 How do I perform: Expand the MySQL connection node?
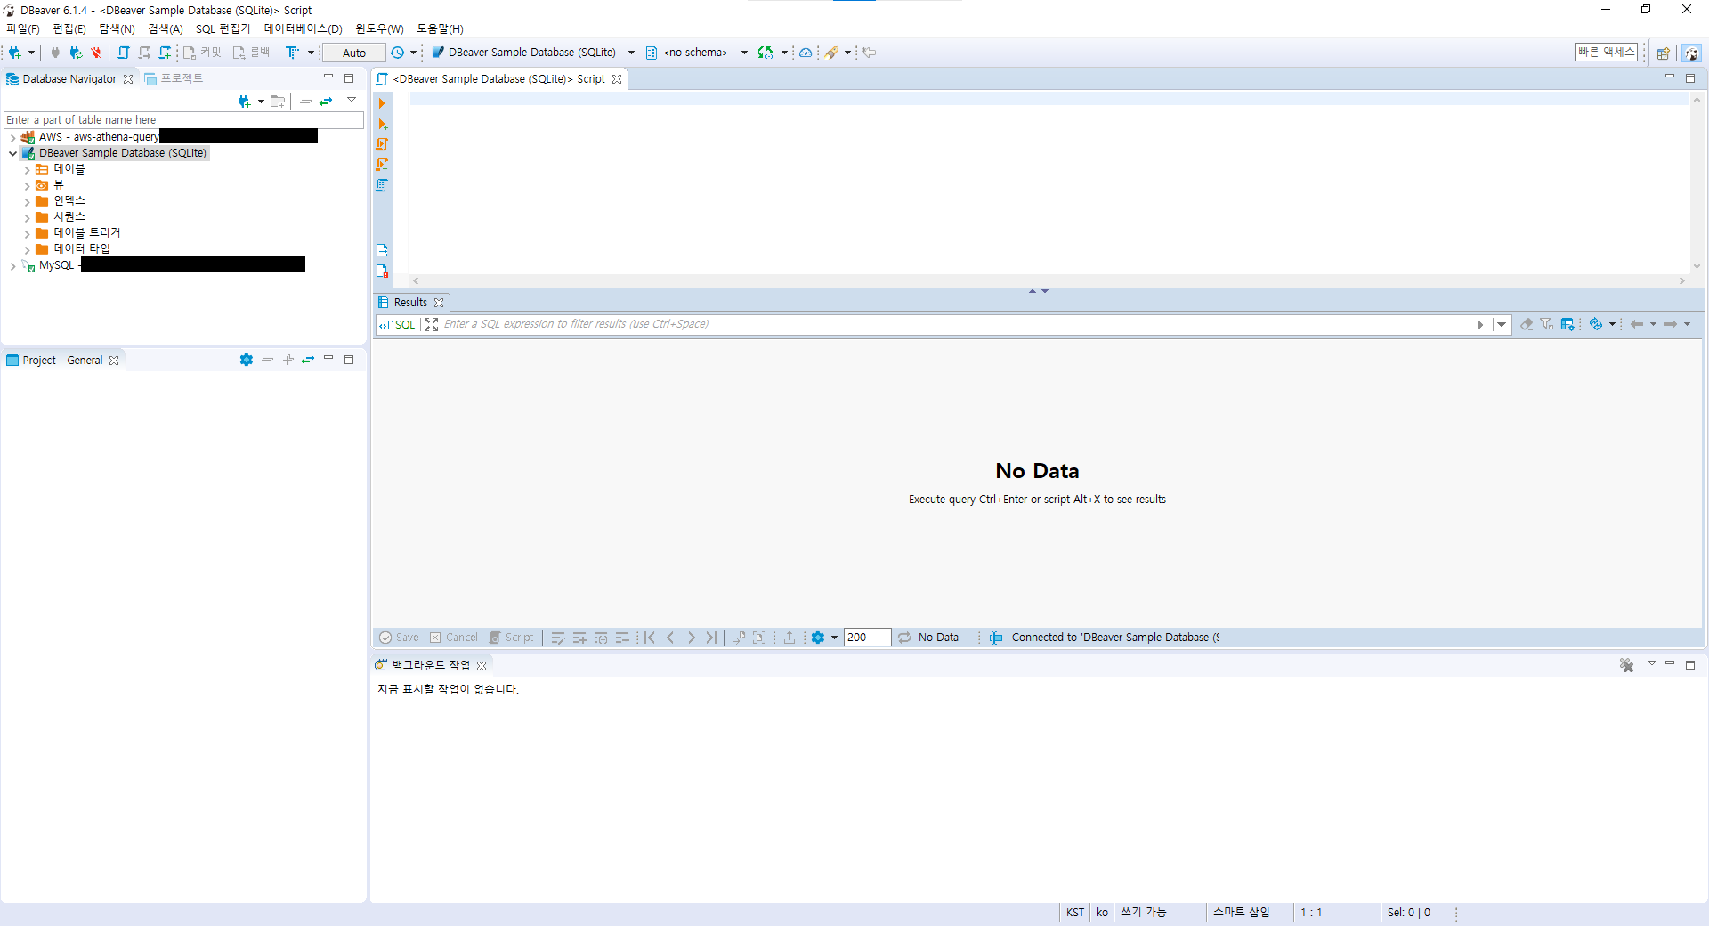(12, 266)
